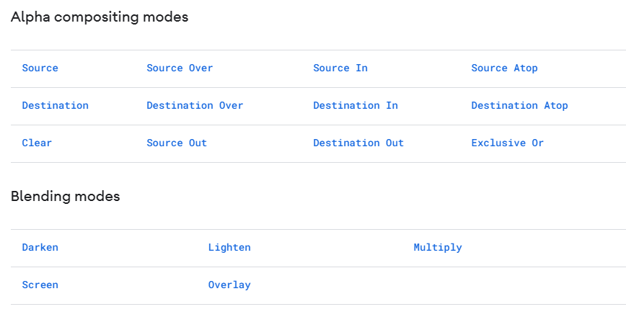Open the Darken blending mode link

pos(40,248)
